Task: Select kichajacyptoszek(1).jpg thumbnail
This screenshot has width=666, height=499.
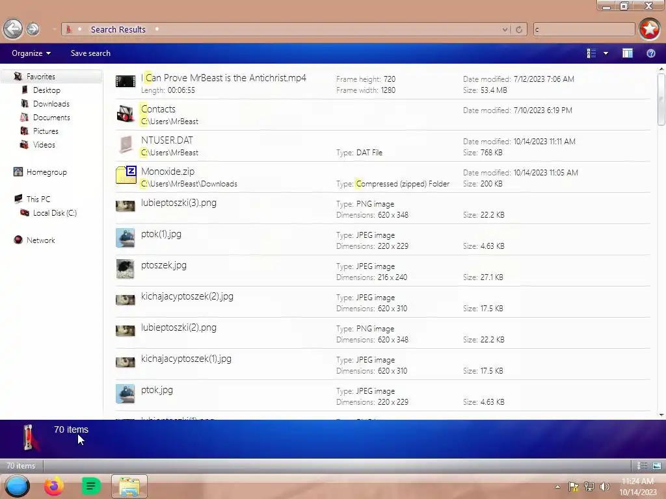Action: click(x=126, y=362)
